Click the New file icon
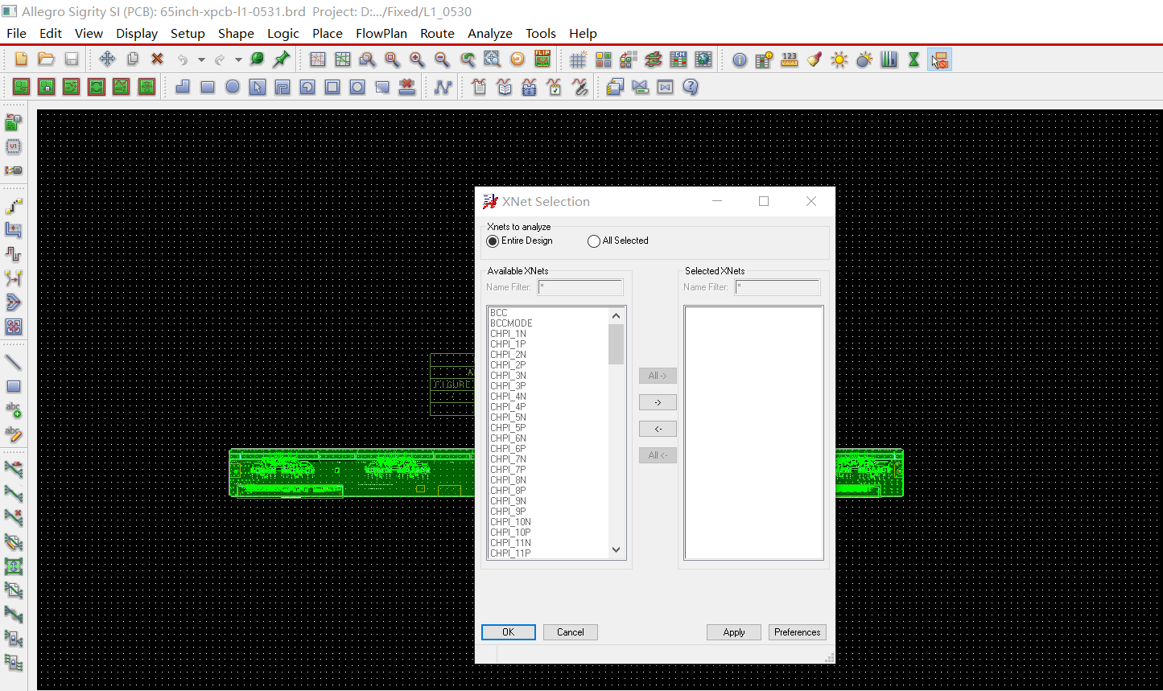The image size is (1163, 691). click(22, 59)
